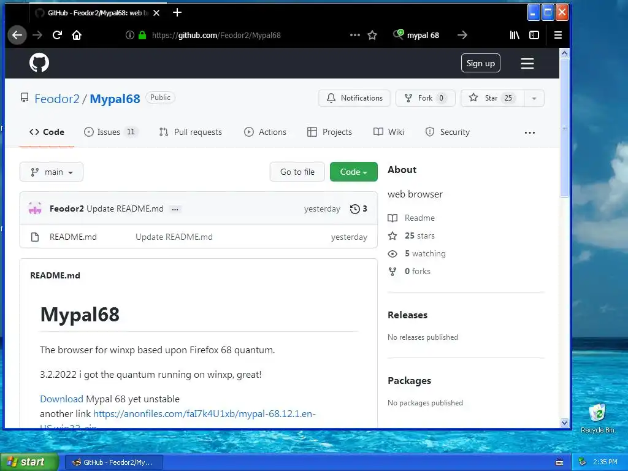Switch to the Issues tab

(x=110, y=132)
